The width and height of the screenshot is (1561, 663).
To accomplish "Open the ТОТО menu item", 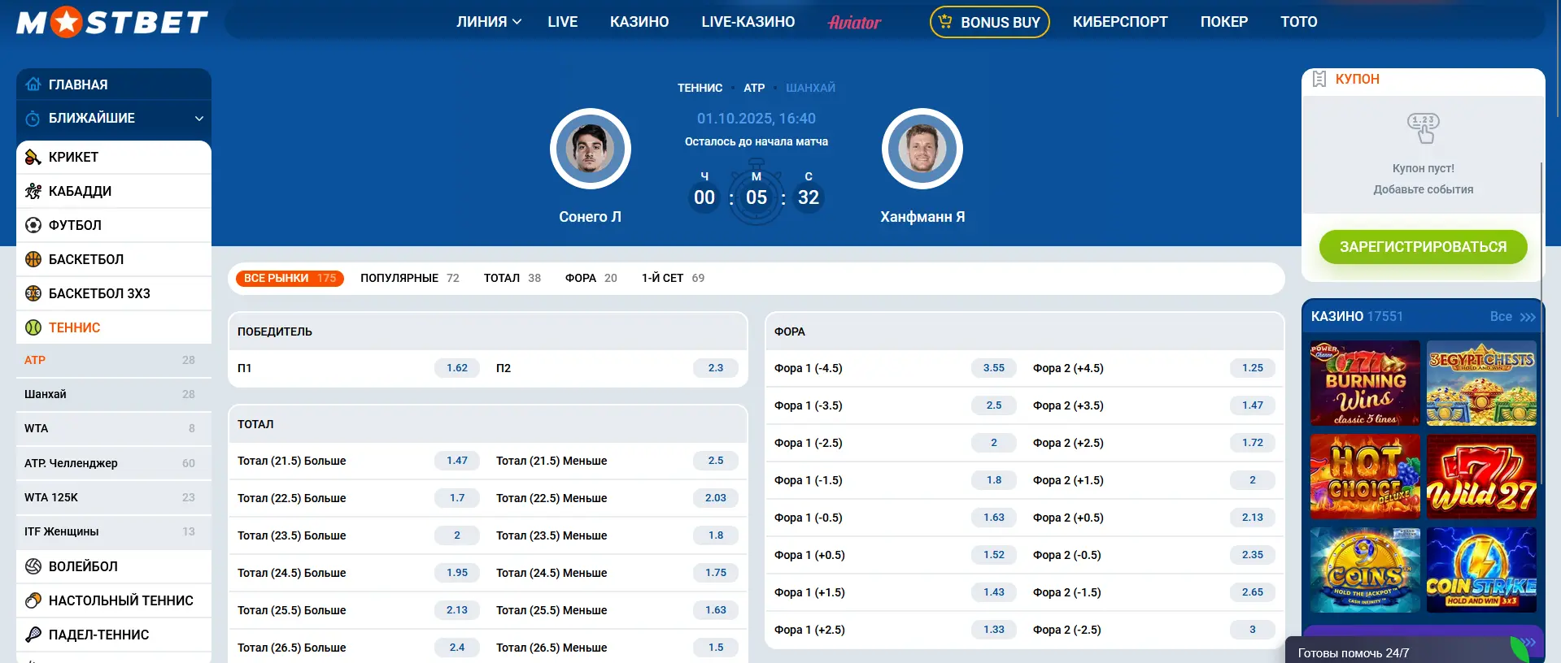I will click(x=1299, y=22).
